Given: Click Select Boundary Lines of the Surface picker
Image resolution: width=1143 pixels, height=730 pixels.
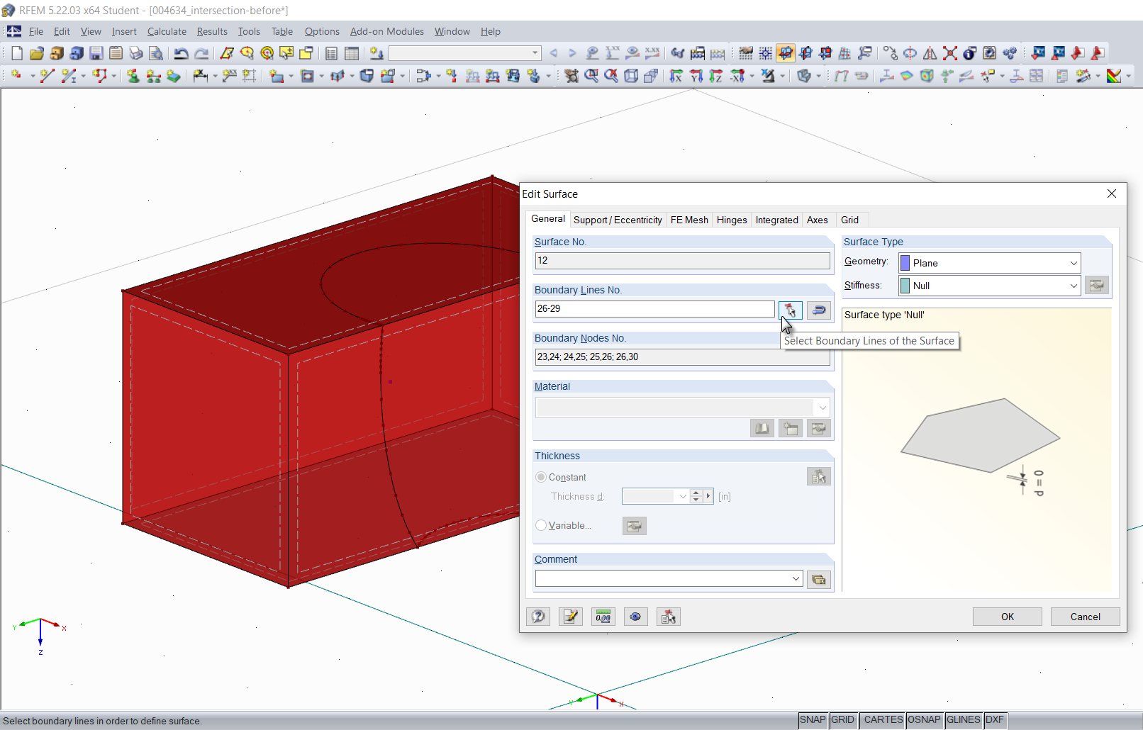Looking at the screenshot, I should click(x=790, y=310).
